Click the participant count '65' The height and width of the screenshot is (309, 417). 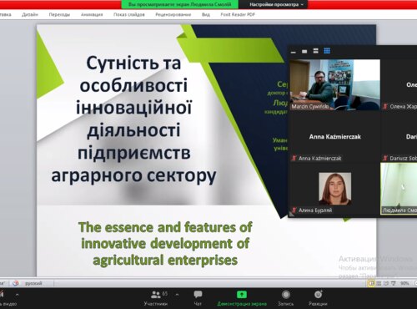coord(165,293)
